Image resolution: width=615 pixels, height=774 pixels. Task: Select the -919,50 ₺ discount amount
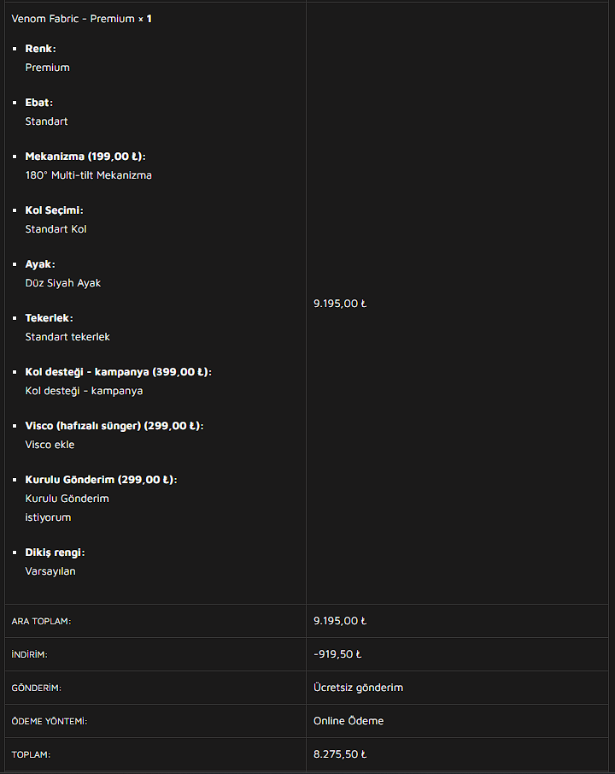click(337, 654)
